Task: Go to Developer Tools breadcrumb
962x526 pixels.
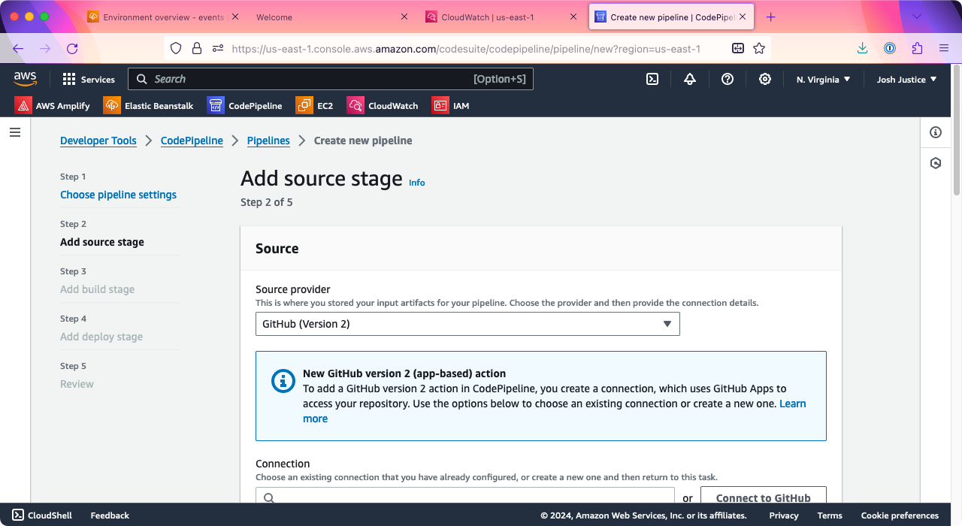Action: click(98, 141)
